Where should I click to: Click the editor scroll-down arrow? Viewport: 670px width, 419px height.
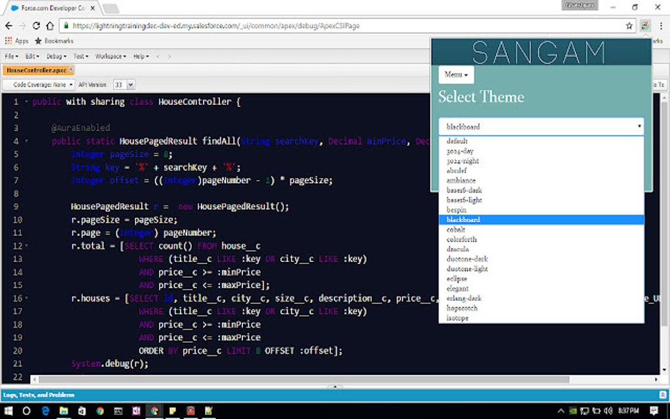tap(664, 370)
